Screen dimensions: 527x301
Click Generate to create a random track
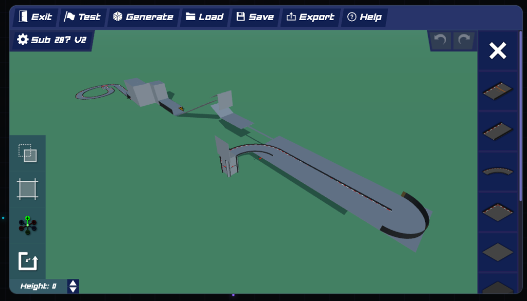(143, 17)
